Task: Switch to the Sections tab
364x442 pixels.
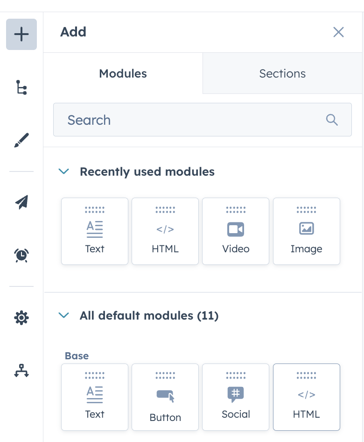Action: coord(282,73)
